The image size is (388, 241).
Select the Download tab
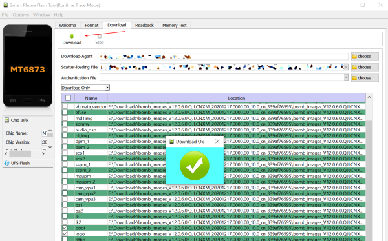117,25
